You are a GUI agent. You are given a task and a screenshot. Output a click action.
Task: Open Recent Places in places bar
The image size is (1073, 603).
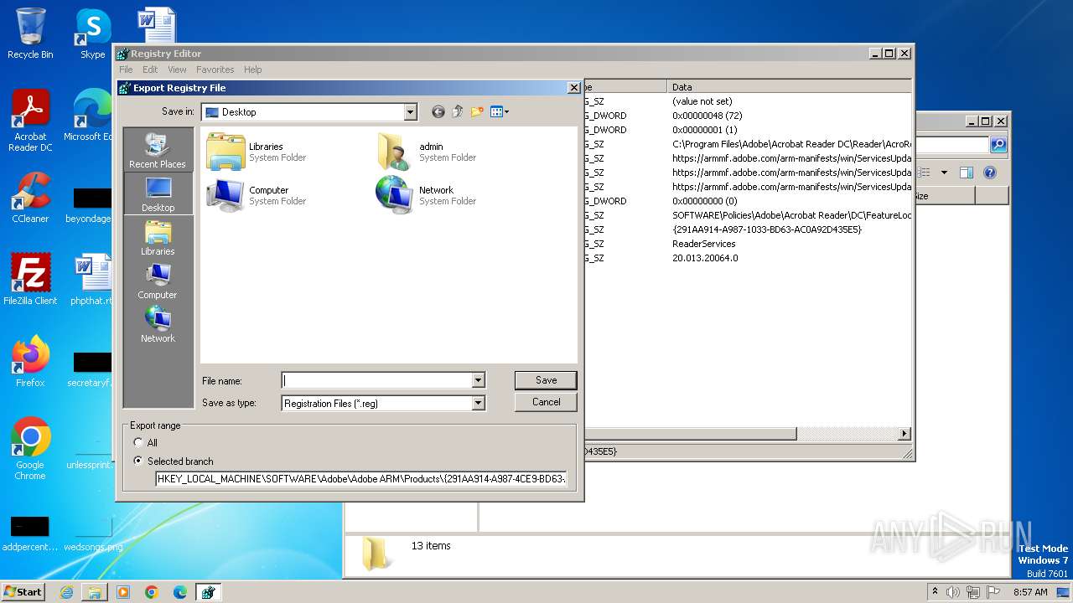tap(158, 151)
